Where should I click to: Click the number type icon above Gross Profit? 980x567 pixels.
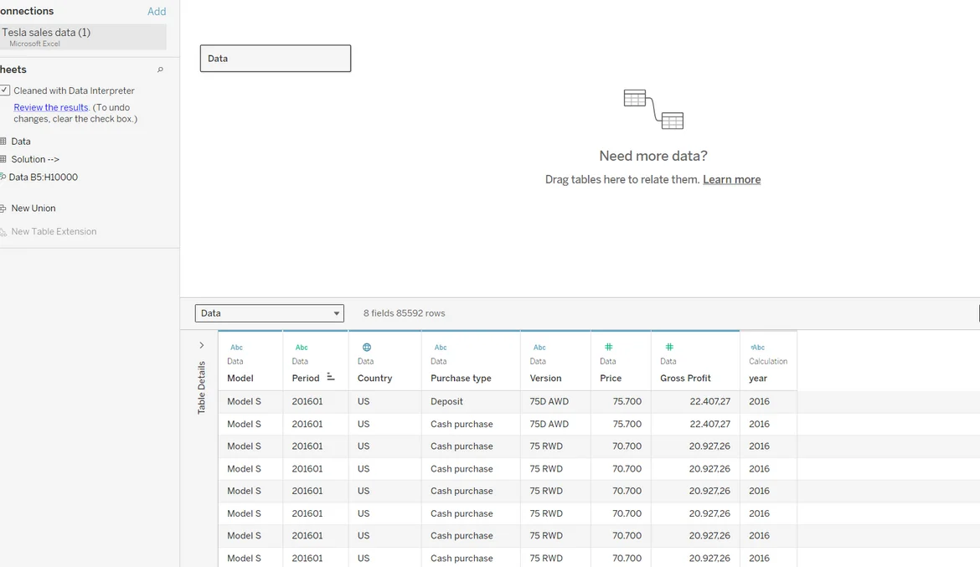click(669, 347)
